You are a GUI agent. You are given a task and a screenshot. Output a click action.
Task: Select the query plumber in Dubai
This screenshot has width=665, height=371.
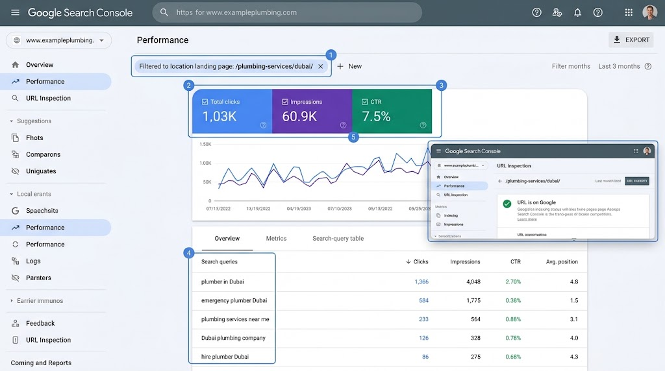[x=223, y=281]
